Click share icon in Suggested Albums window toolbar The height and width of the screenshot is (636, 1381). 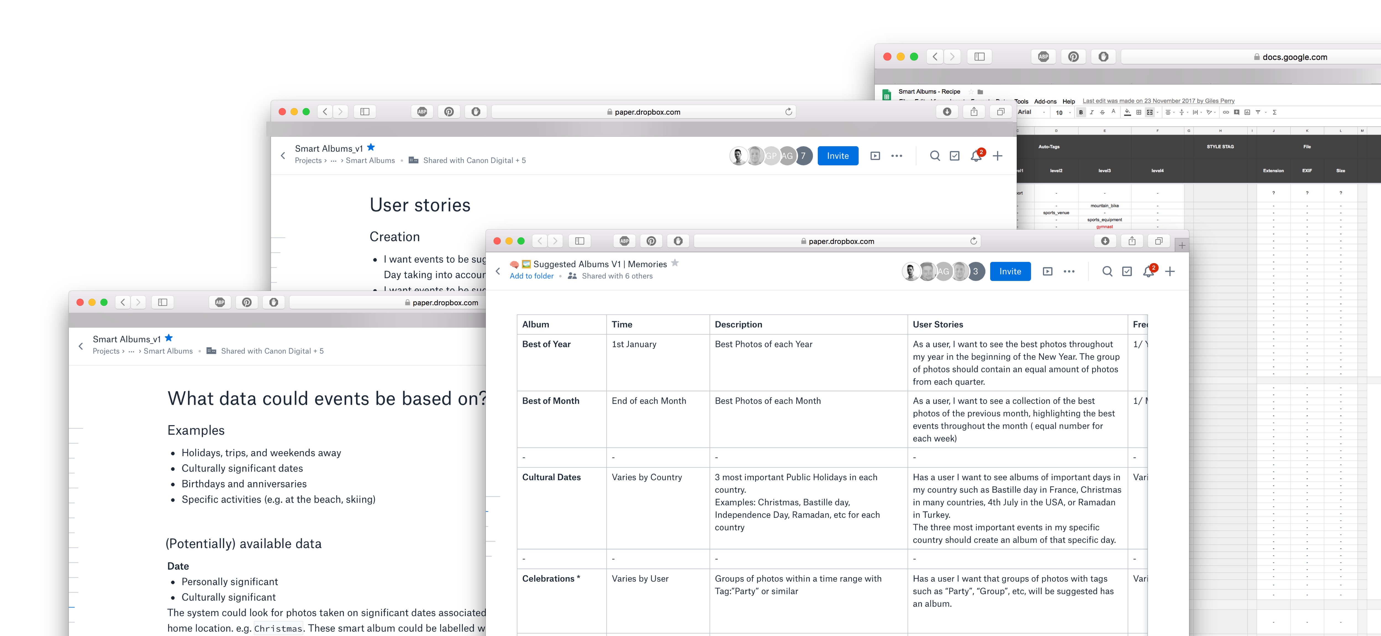point(1132,241)
